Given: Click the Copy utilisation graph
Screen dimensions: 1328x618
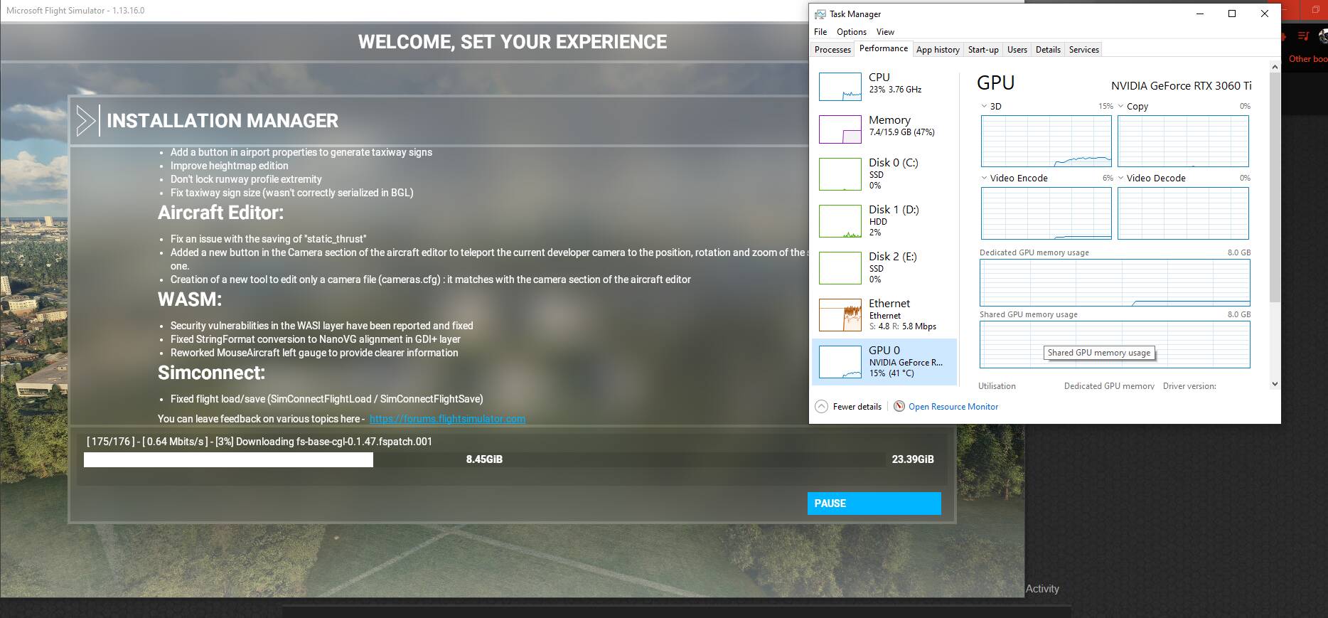Looking at the screenshot, I should click(x=1183, y=142).
